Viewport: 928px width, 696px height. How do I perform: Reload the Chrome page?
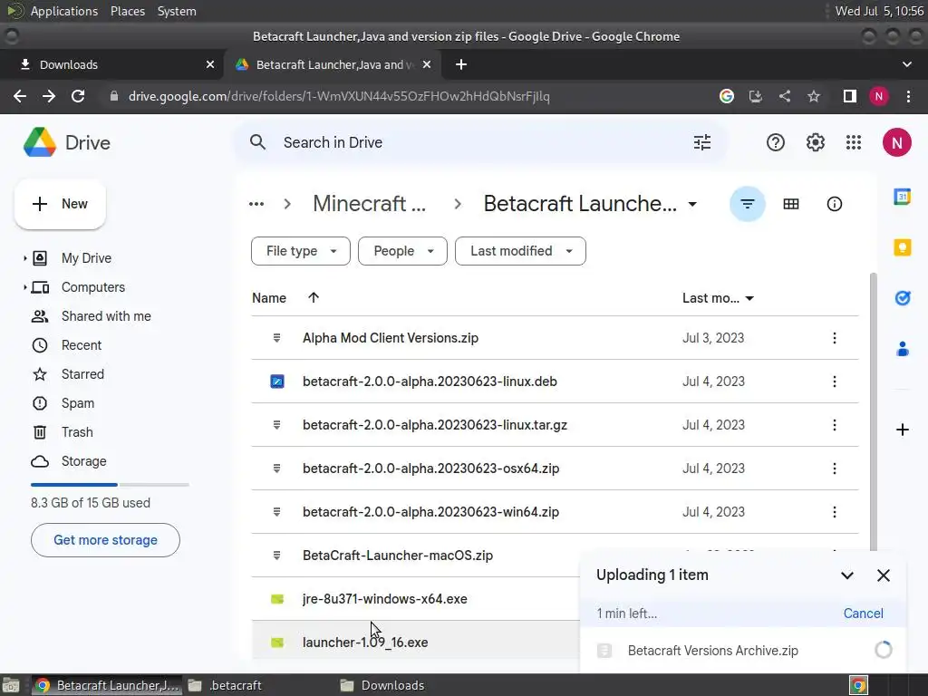[78, 96]
